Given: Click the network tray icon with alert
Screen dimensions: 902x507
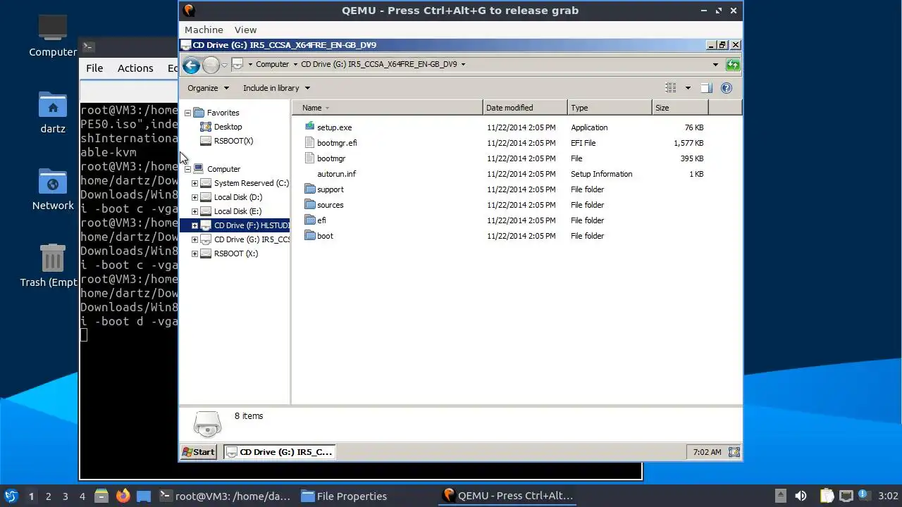Looking at the screenshot, I should pyautogui.click(x=846, y=496).
